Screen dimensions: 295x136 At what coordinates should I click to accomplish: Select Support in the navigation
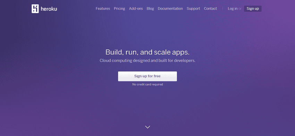pyautogui.click(x=193, y=9)
